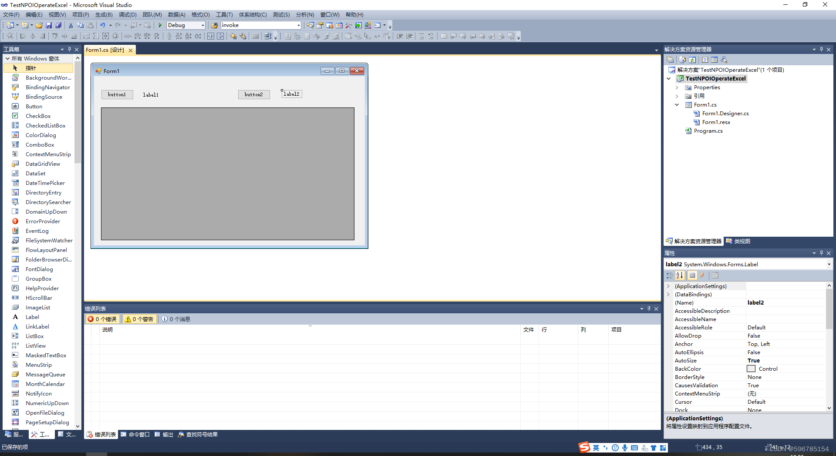The width and height of the screenshot is (836, 456).
Task: Toggle the 0 errors filter
Action: coord(103,319)
